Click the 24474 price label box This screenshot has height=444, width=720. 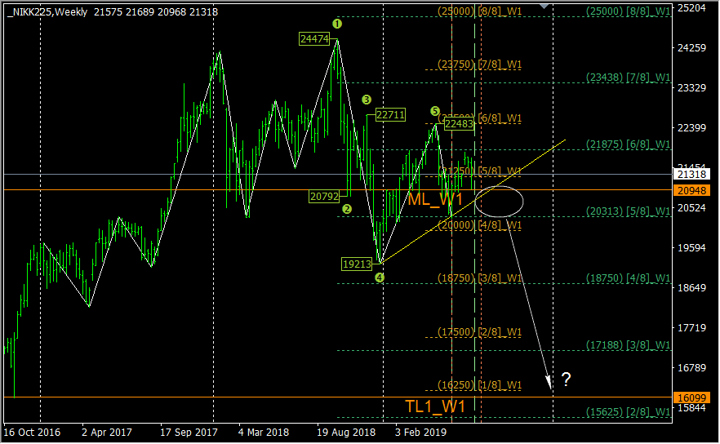point(314,39)
